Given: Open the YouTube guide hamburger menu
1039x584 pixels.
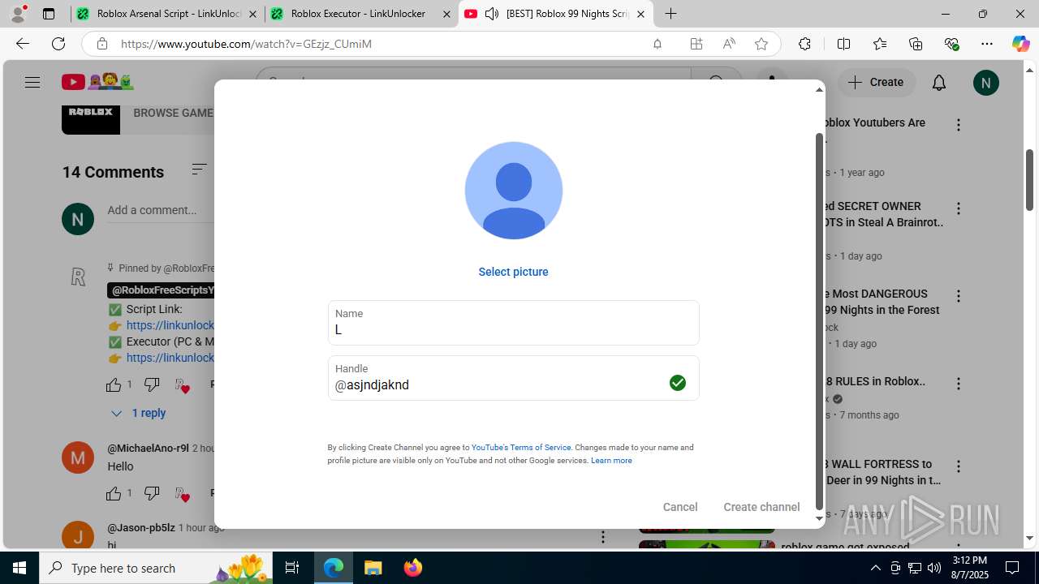Looking at the screenshot, I should (x=32, y=82).
